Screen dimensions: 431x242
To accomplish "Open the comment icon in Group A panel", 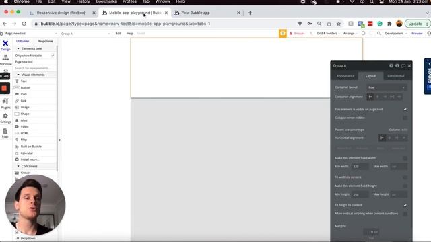I will point(403,66).
